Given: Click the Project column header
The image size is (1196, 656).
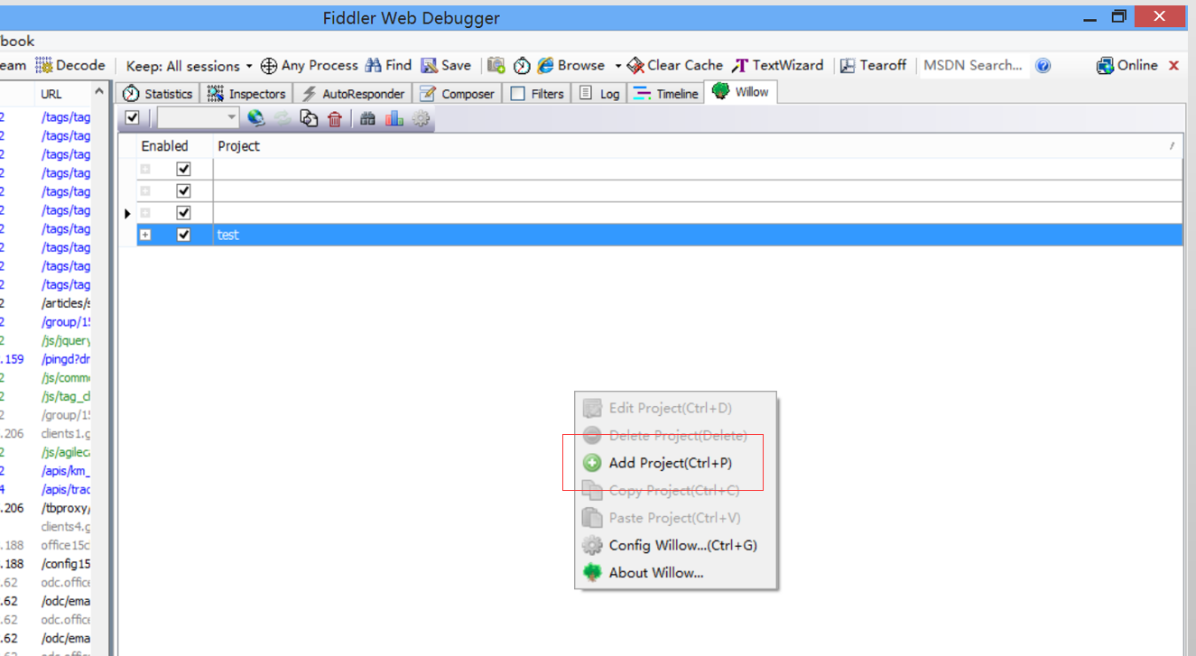Looking at the screenshot, I should click(x=698, y=146).
